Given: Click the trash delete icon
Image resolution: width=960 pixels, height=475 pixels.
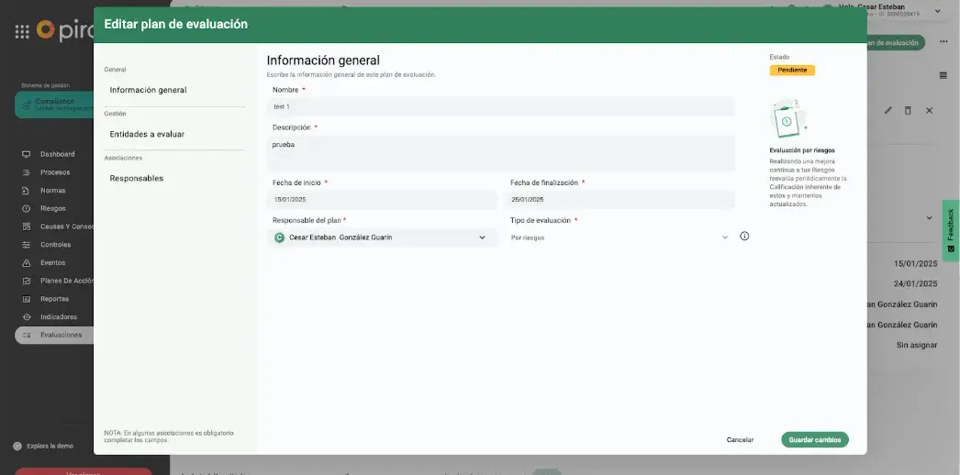Looking at the screenshot, I should point(908,110).
